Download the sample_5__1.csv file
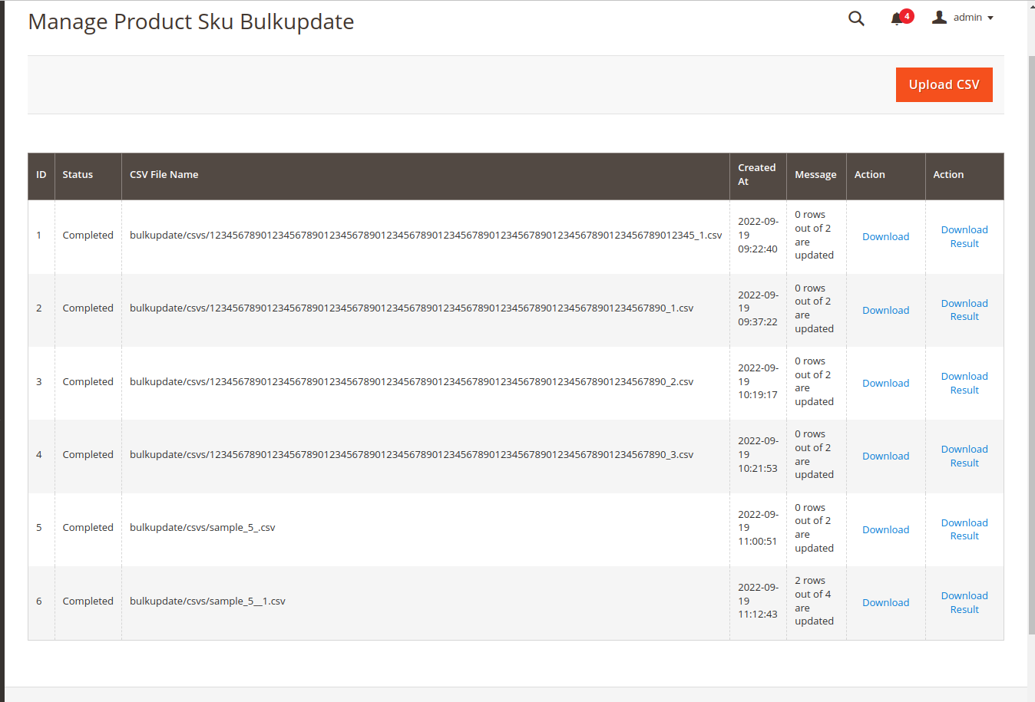The image size is (1035, 702). [x=885, y=603]
